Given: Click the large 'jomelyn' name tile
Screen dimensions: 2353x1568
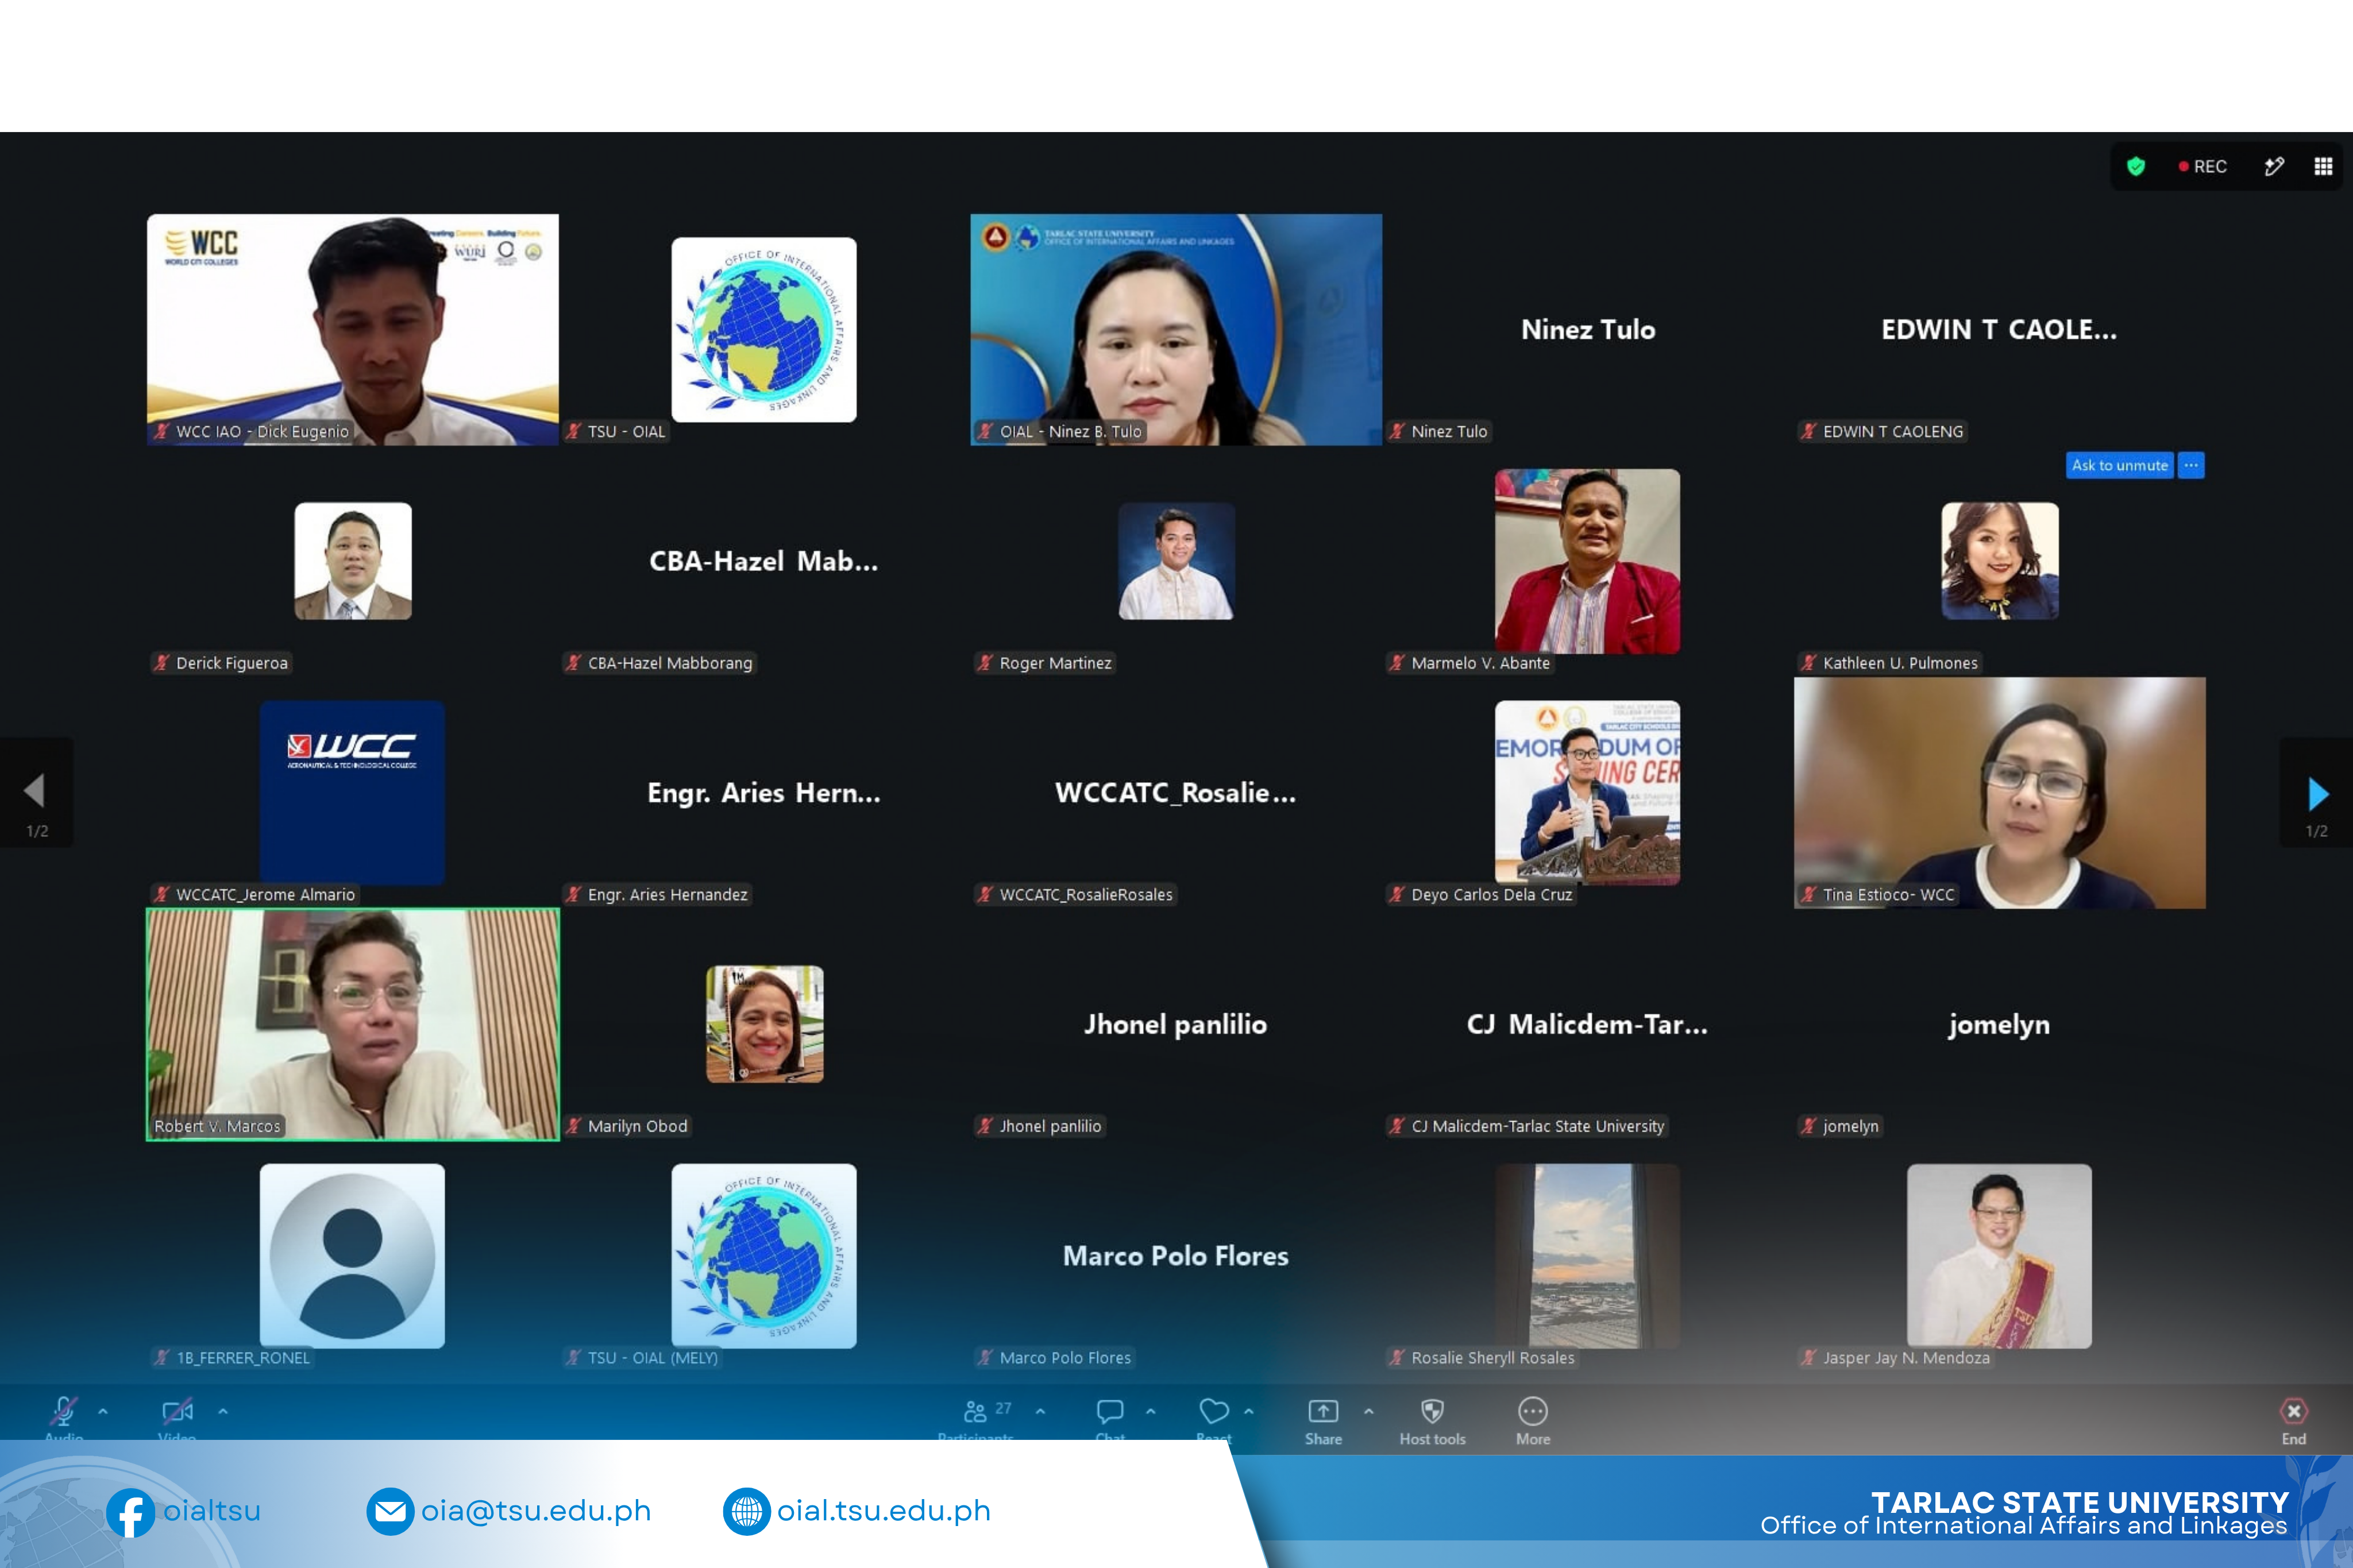Looking at the screenshot, I should point(2000,1024).
